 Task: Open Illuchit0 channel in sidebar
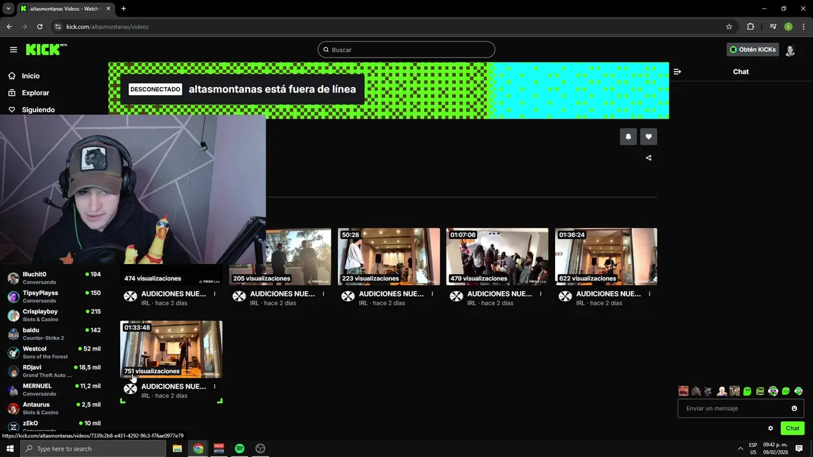(54, 278)
